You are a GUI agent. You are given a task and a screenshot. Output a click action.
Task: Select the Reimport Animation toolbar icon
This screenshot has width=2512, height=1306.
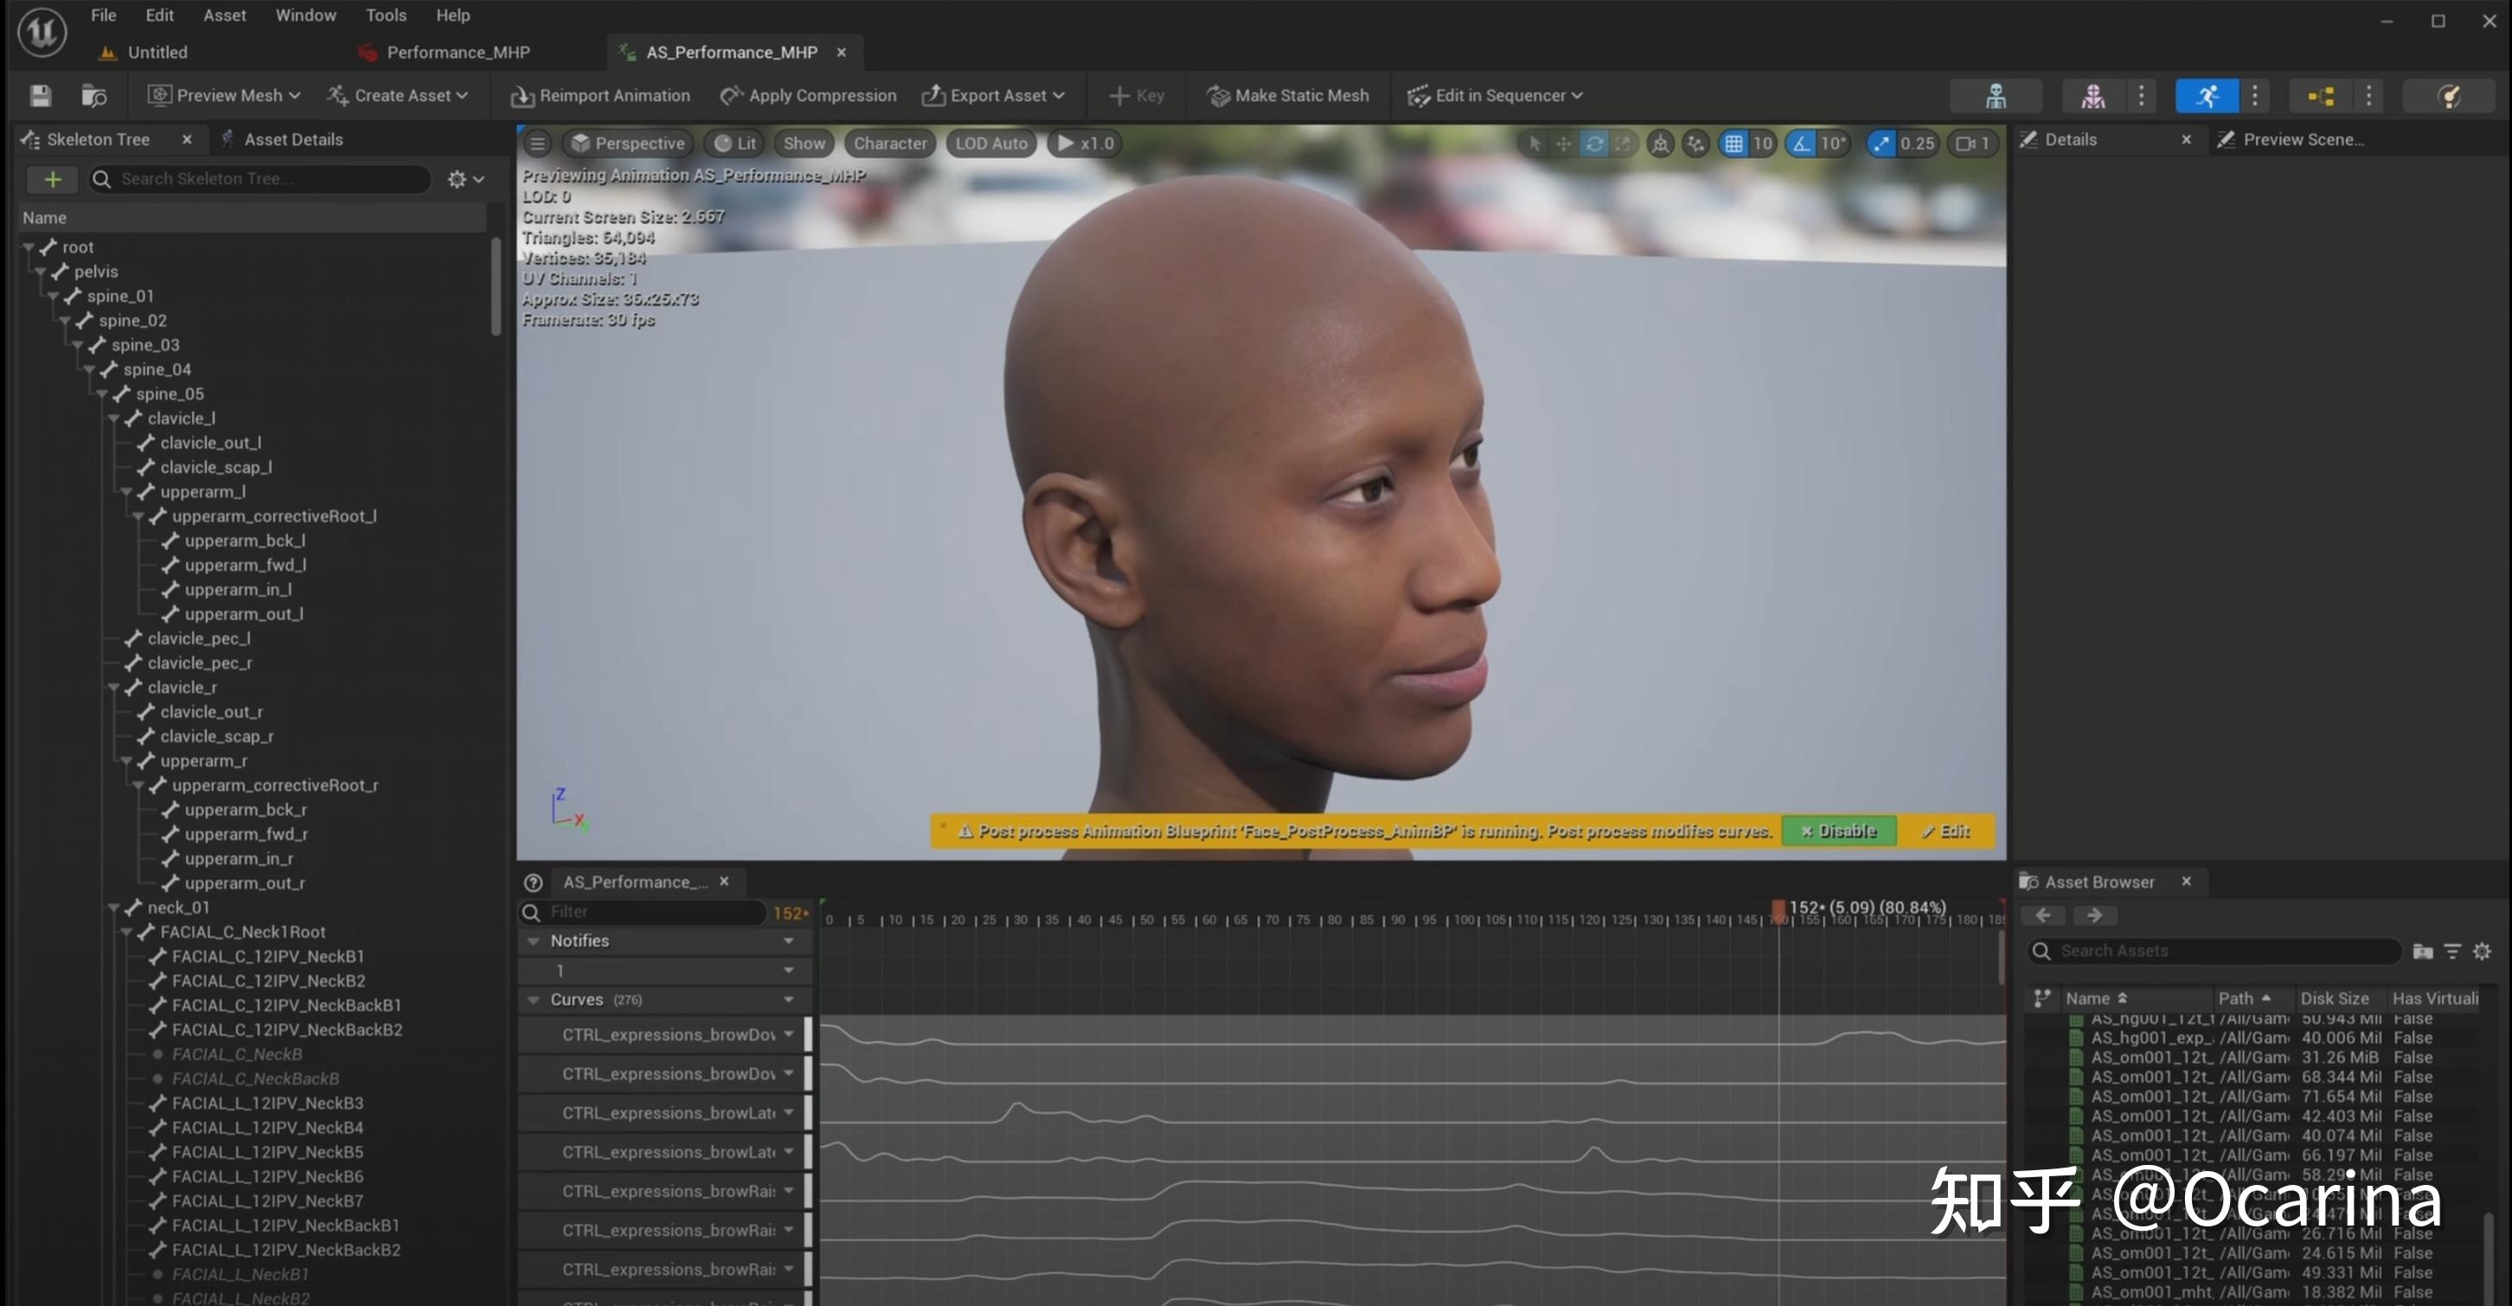522,94
